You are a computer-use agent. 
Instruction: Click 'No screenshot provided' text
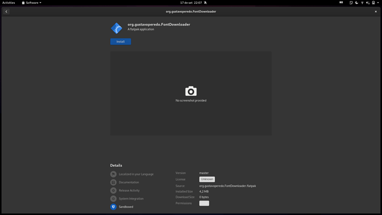point(191,100)
